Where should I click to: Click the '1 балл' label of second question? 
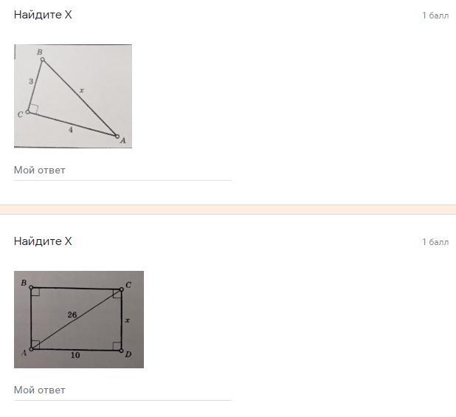tap(435, 242)
